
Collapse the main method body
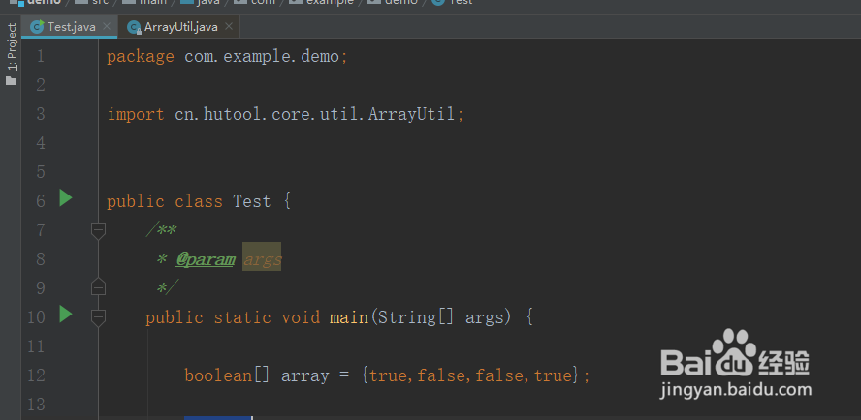(97, 316)
